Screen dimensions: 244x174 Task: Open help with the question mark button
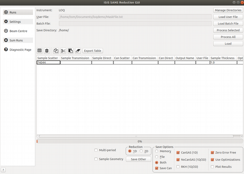(x=3, y=170)
